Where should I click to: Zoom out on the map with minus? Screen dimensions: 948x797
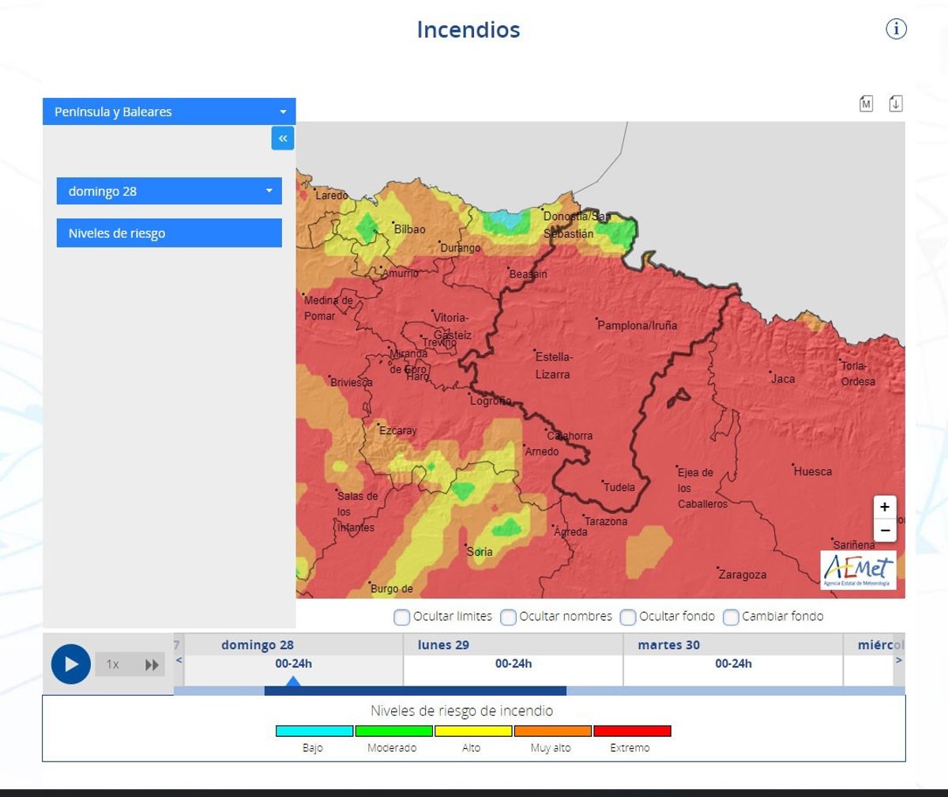[885, 530]
